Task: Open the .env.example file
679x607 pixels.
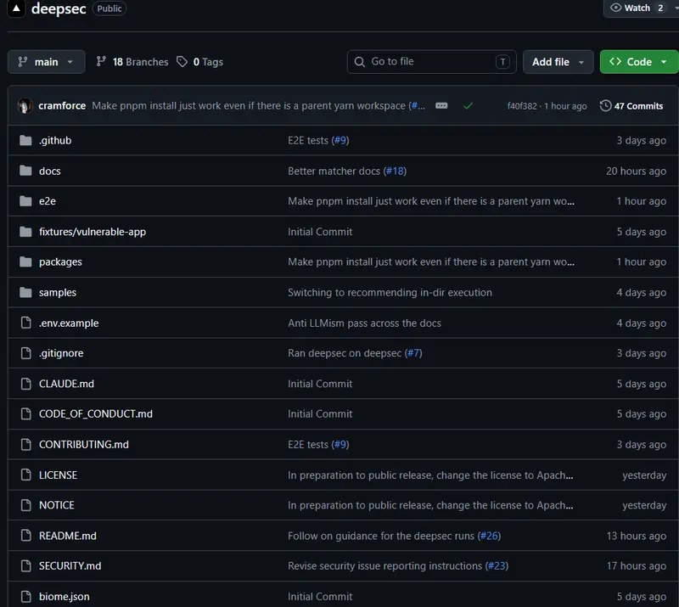Action: click(x=69, y=323)
